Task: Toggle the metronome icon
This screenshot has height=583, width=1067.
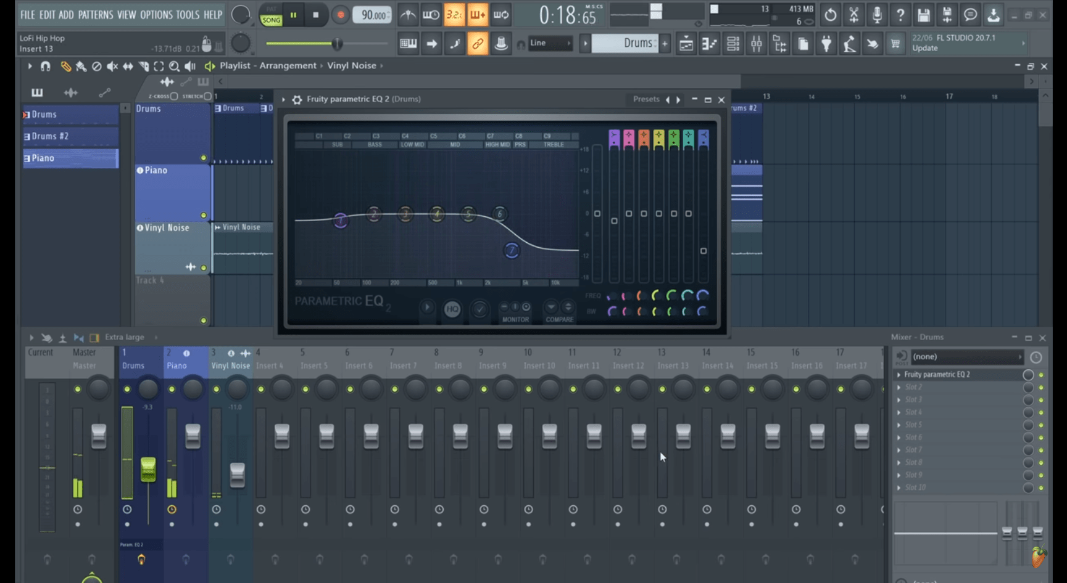Action: 408,15
